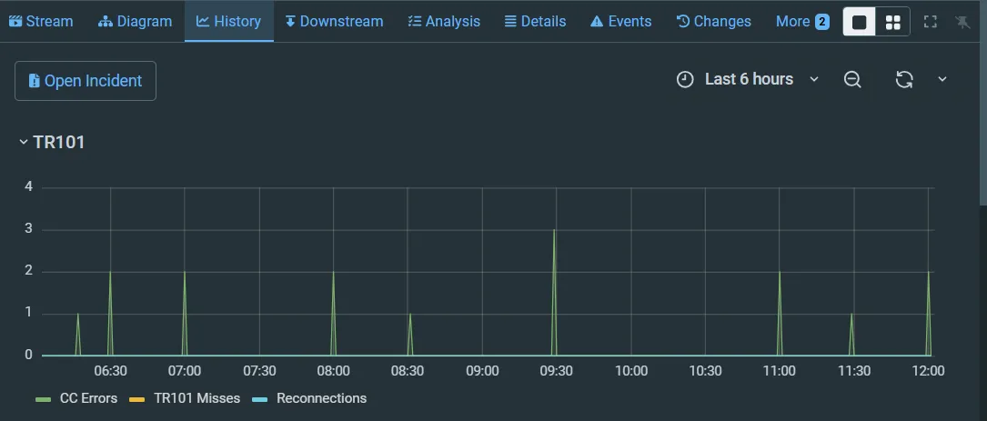The image size is (987, 421).
Task: Switch to the Diagram tab
Action: [x=135, y=22]
